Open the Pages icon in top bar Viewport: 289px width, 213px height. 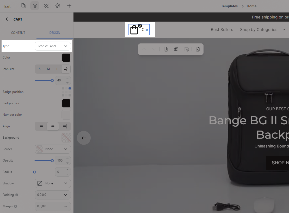(23, 6)
